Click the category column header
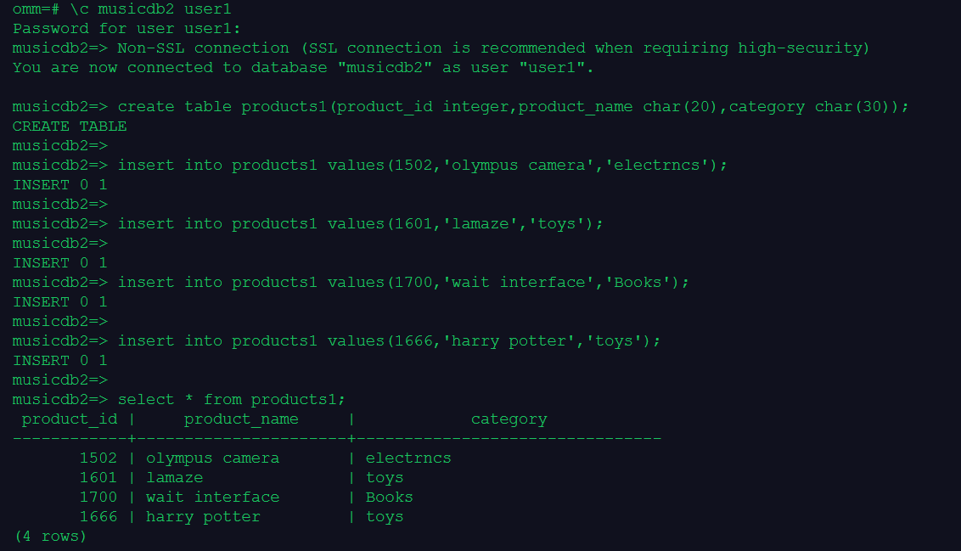 click(509, 419)
